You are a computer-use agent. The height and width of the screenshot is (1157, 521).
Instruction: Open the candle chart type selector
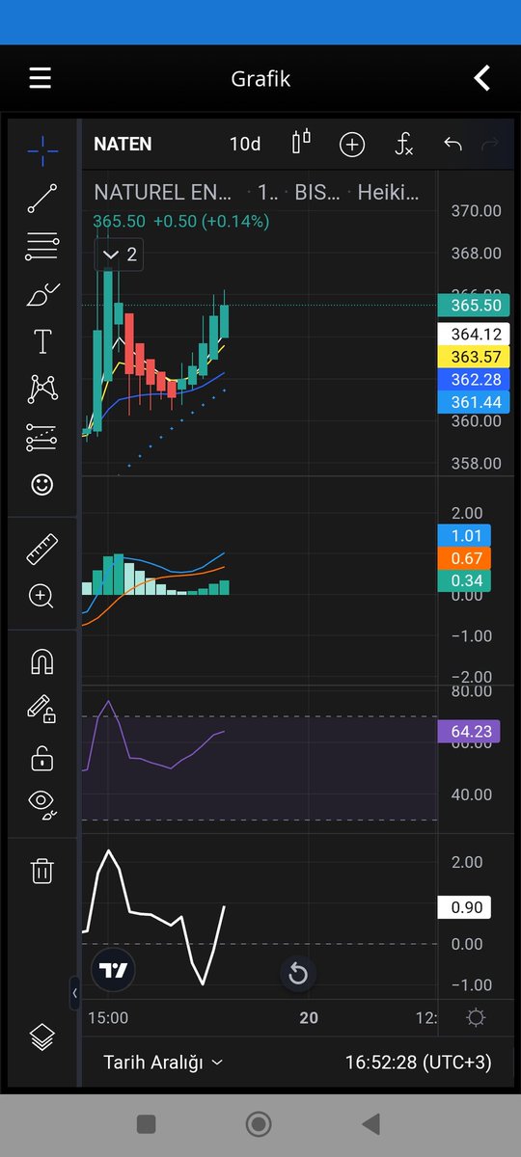click(301, 143)
